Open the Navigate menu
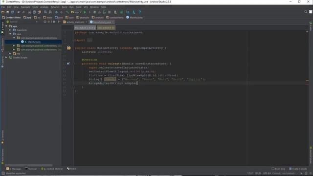The width and height of the screenshot is (313, 176). pyautogui.click(x=25, y=7)
